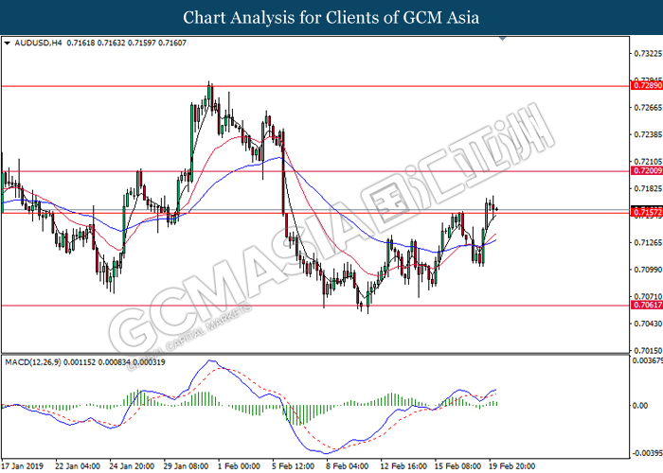Click the 0.72890 red price tag
Screen dimensions: 663x473
coord(646,85)
